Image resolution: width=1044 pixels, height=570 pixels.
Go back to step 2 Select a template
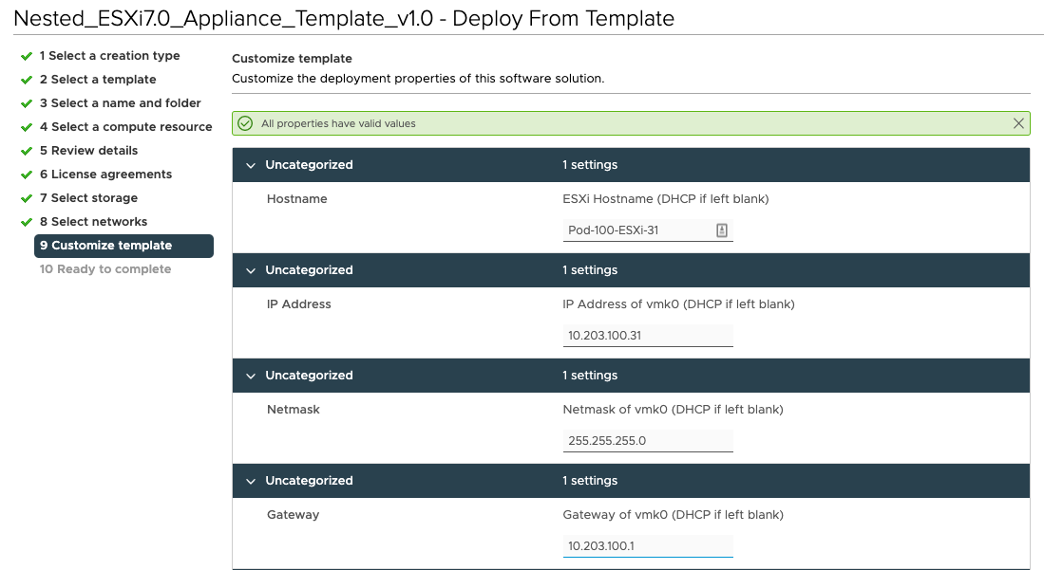98,80
